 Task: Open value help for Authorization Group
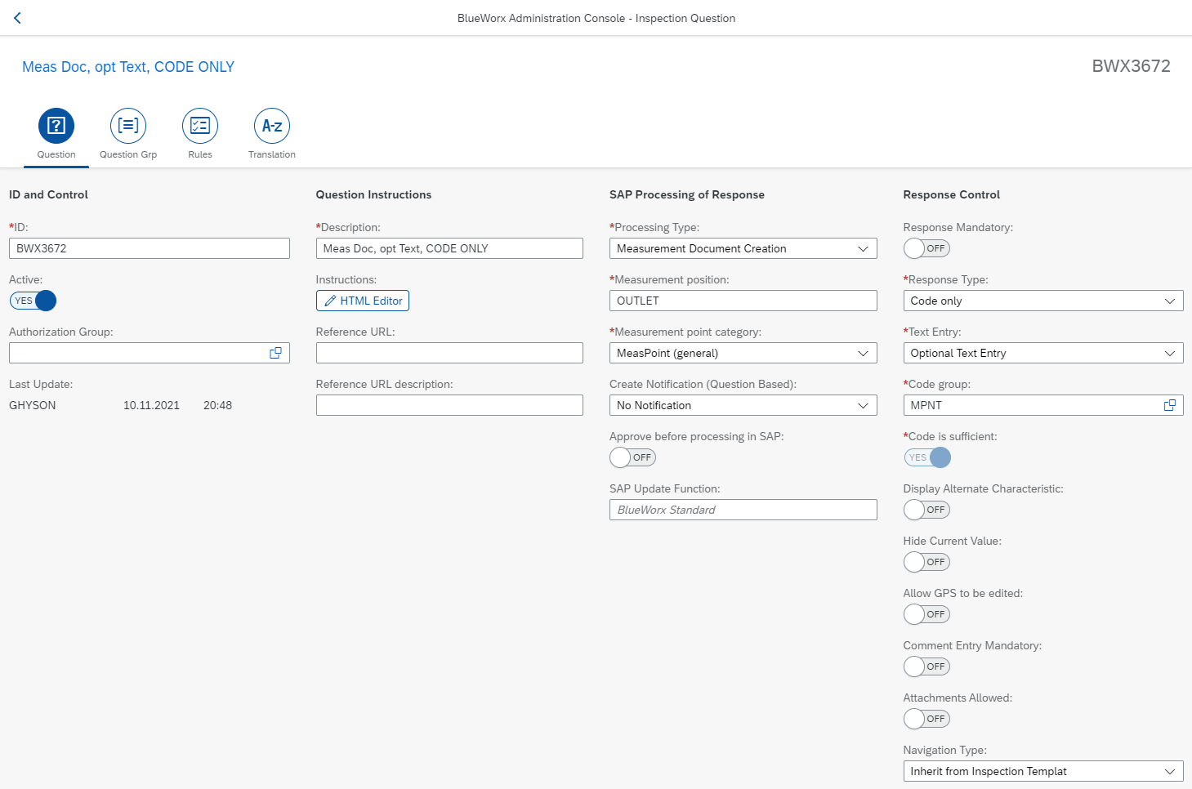pyautogui.click(x=276, y=353)
